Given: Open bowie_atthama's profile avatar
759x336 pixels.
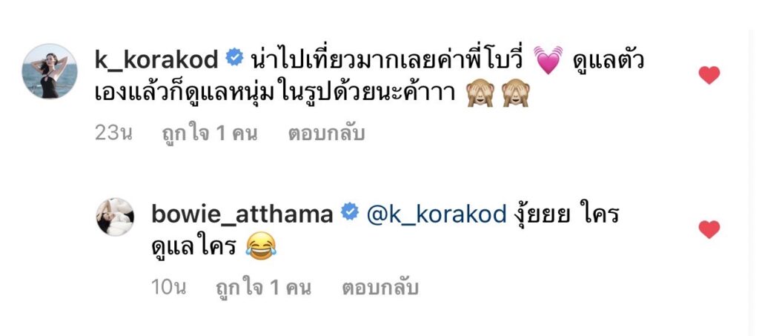Looking at the screenshot, I should click(x=115, y=217).
